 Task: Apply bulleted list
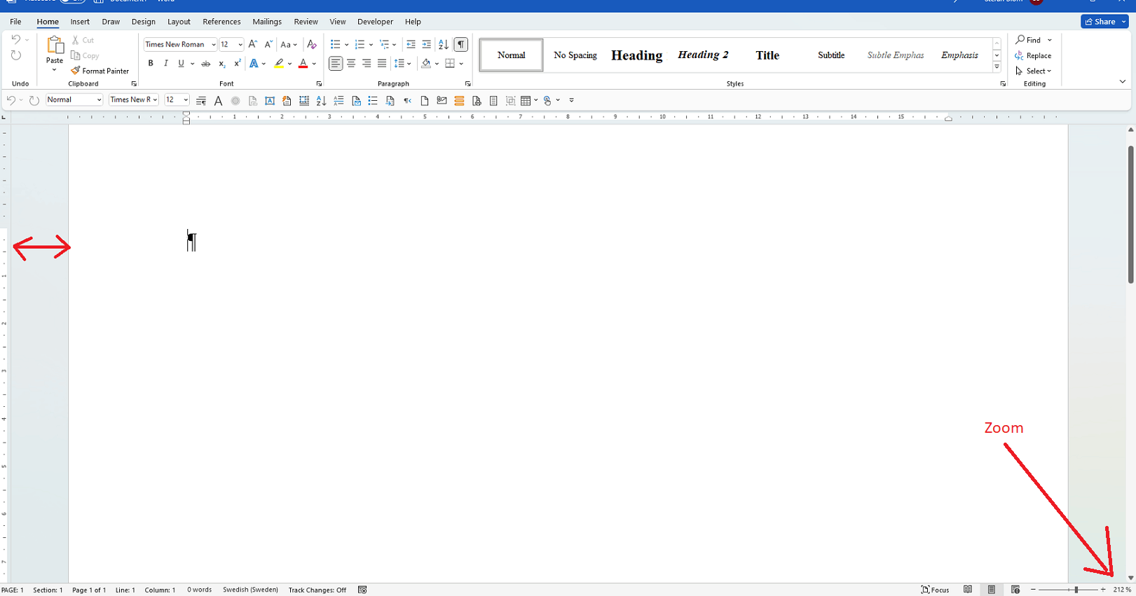(335, 44)
